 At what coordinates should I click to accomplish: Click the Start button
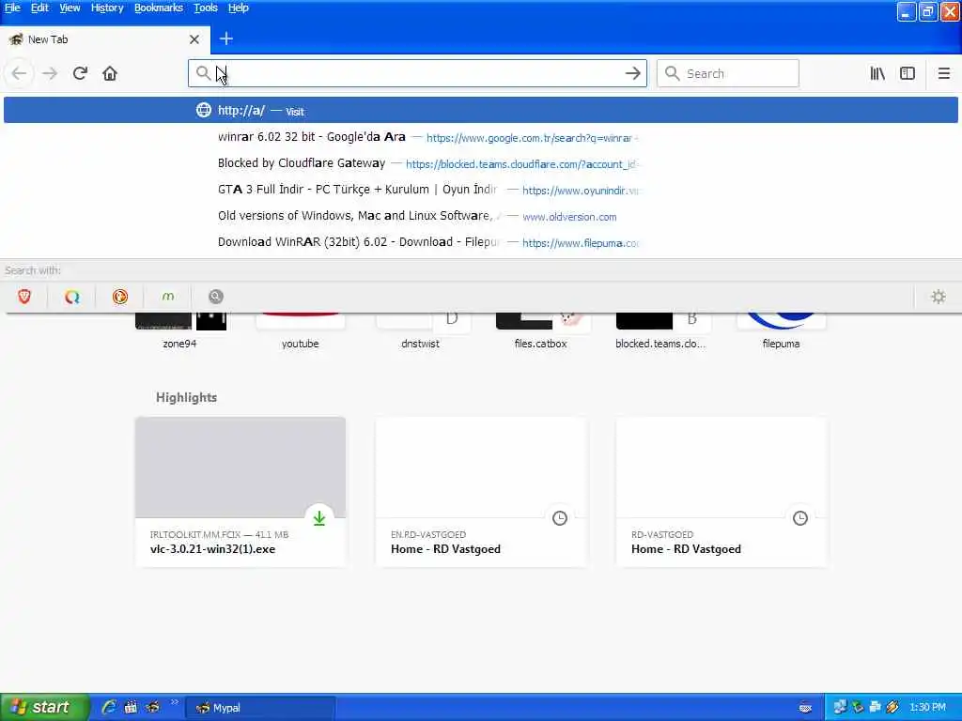45,707
